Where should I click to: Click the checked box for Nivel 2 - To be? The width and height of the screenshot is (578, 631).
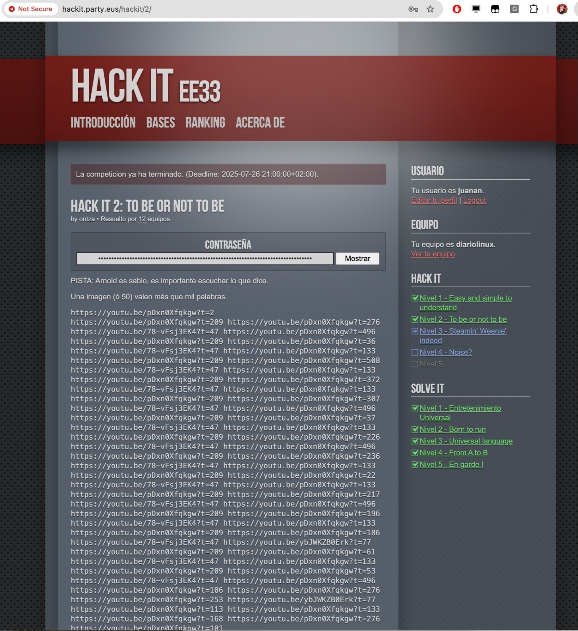tap(415, 319)
